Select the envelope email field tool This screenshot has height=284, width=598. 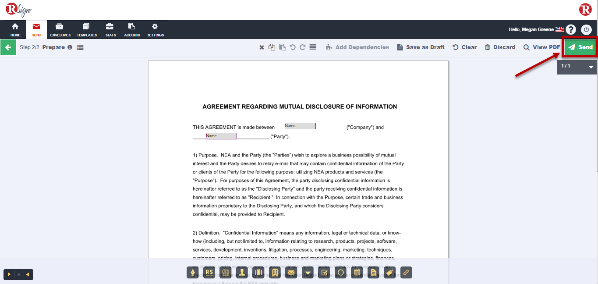point(291,273)
